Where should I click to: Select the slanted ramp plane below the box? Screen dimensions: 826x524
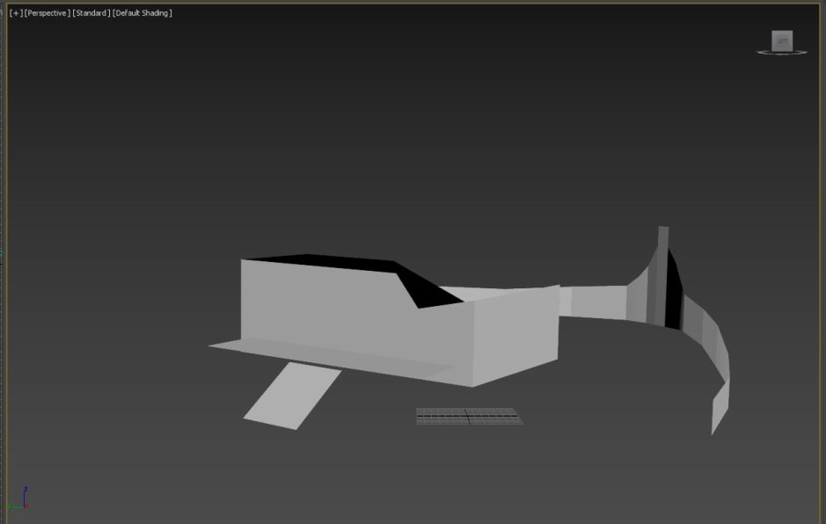292,397
